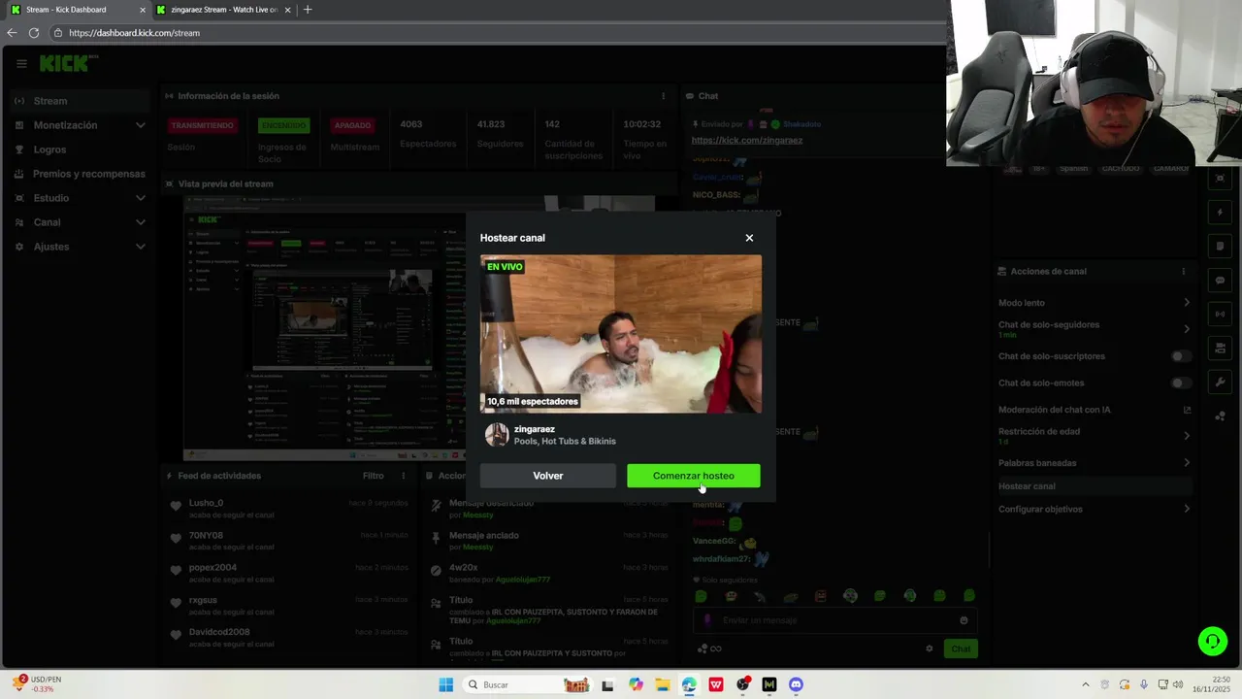The width and height of the screenshot is (1242, 699).
Task: Open Palabras baneadas settings
Action: click(x=1094, y=463)
